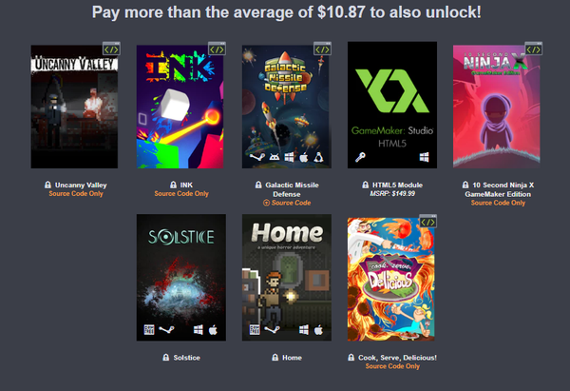Click source code badge on 10 Second Ninja X
This screenshot has width=570, height=391.
[x=533, y=49]
